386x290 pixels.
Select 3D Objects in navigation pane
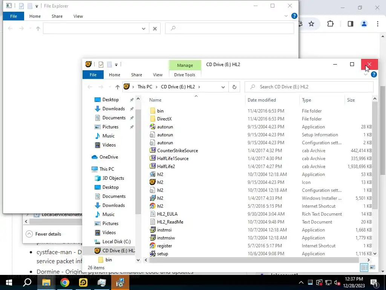point(113,178)
